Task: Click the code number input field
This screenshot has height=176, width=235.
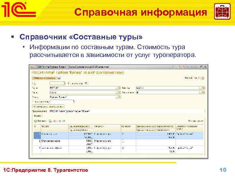Action: 57,83
